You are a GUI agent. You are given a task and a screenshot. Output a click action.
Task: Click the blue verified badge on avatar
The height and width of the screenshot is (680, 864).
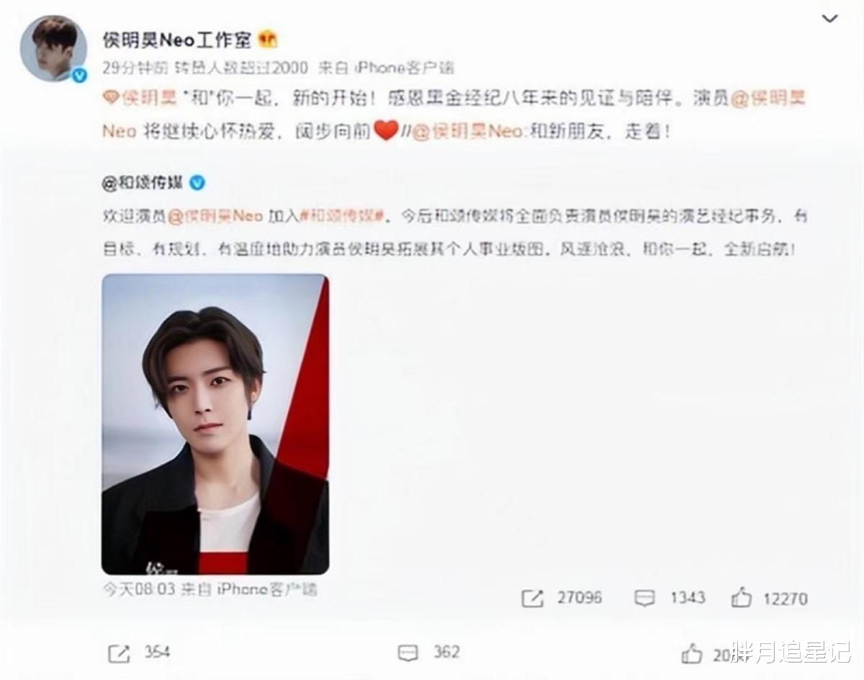click(80, 76)
